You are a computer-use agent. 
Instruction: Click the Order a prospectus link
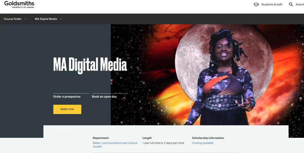[67, 97]
